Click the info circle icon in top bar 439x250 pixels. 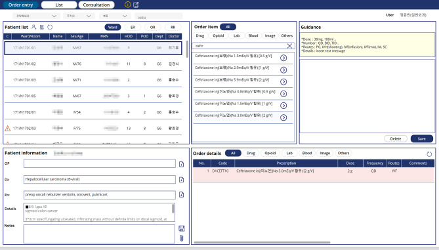[x=127, y=5]
